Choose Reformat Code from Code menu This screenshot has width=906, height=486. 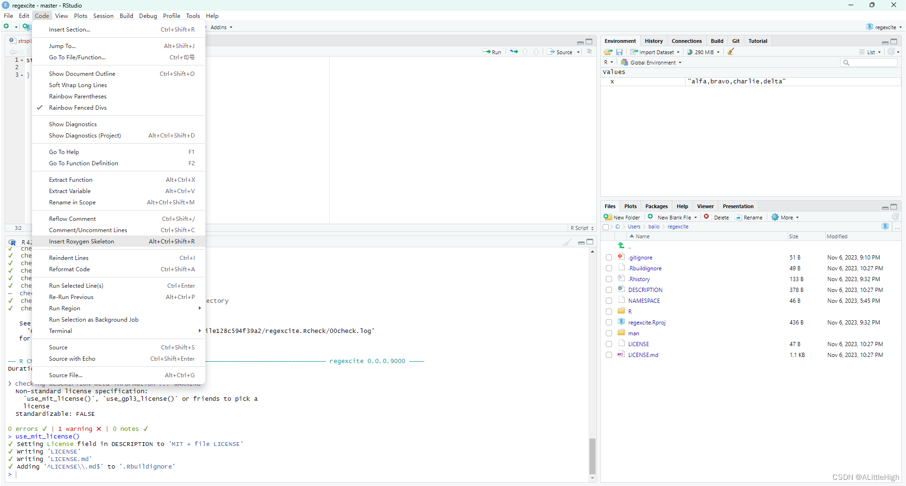click(x=119, y=269)
